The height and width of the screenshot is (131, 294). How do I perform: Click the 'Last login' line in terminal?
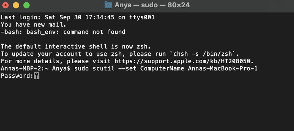point(78,17)
